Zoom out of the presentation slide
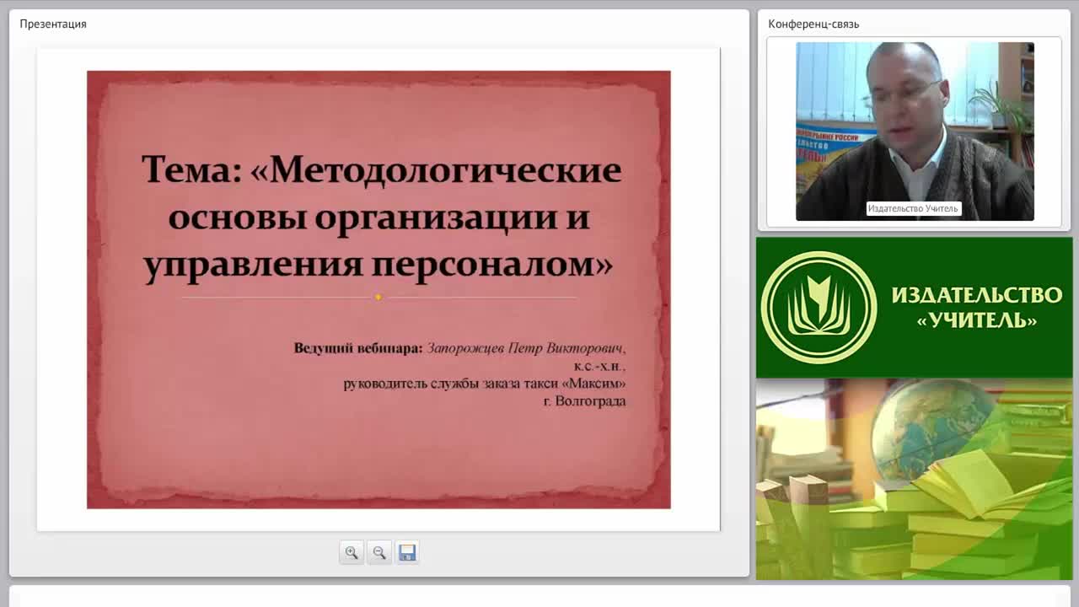The image size is (1079, 607). click(x=379, y=553)
